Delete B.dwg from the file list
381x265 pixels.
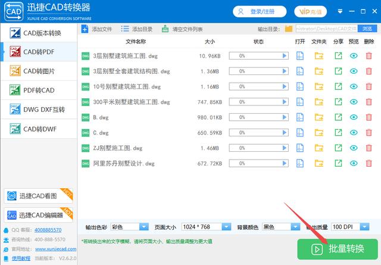(x=369, y=117)
